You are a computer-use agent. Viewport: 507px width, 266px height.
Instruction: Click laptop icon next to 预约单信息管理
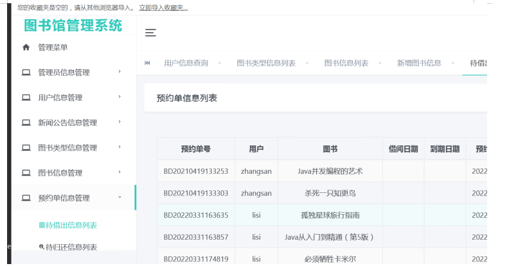(x=26, y=198)
